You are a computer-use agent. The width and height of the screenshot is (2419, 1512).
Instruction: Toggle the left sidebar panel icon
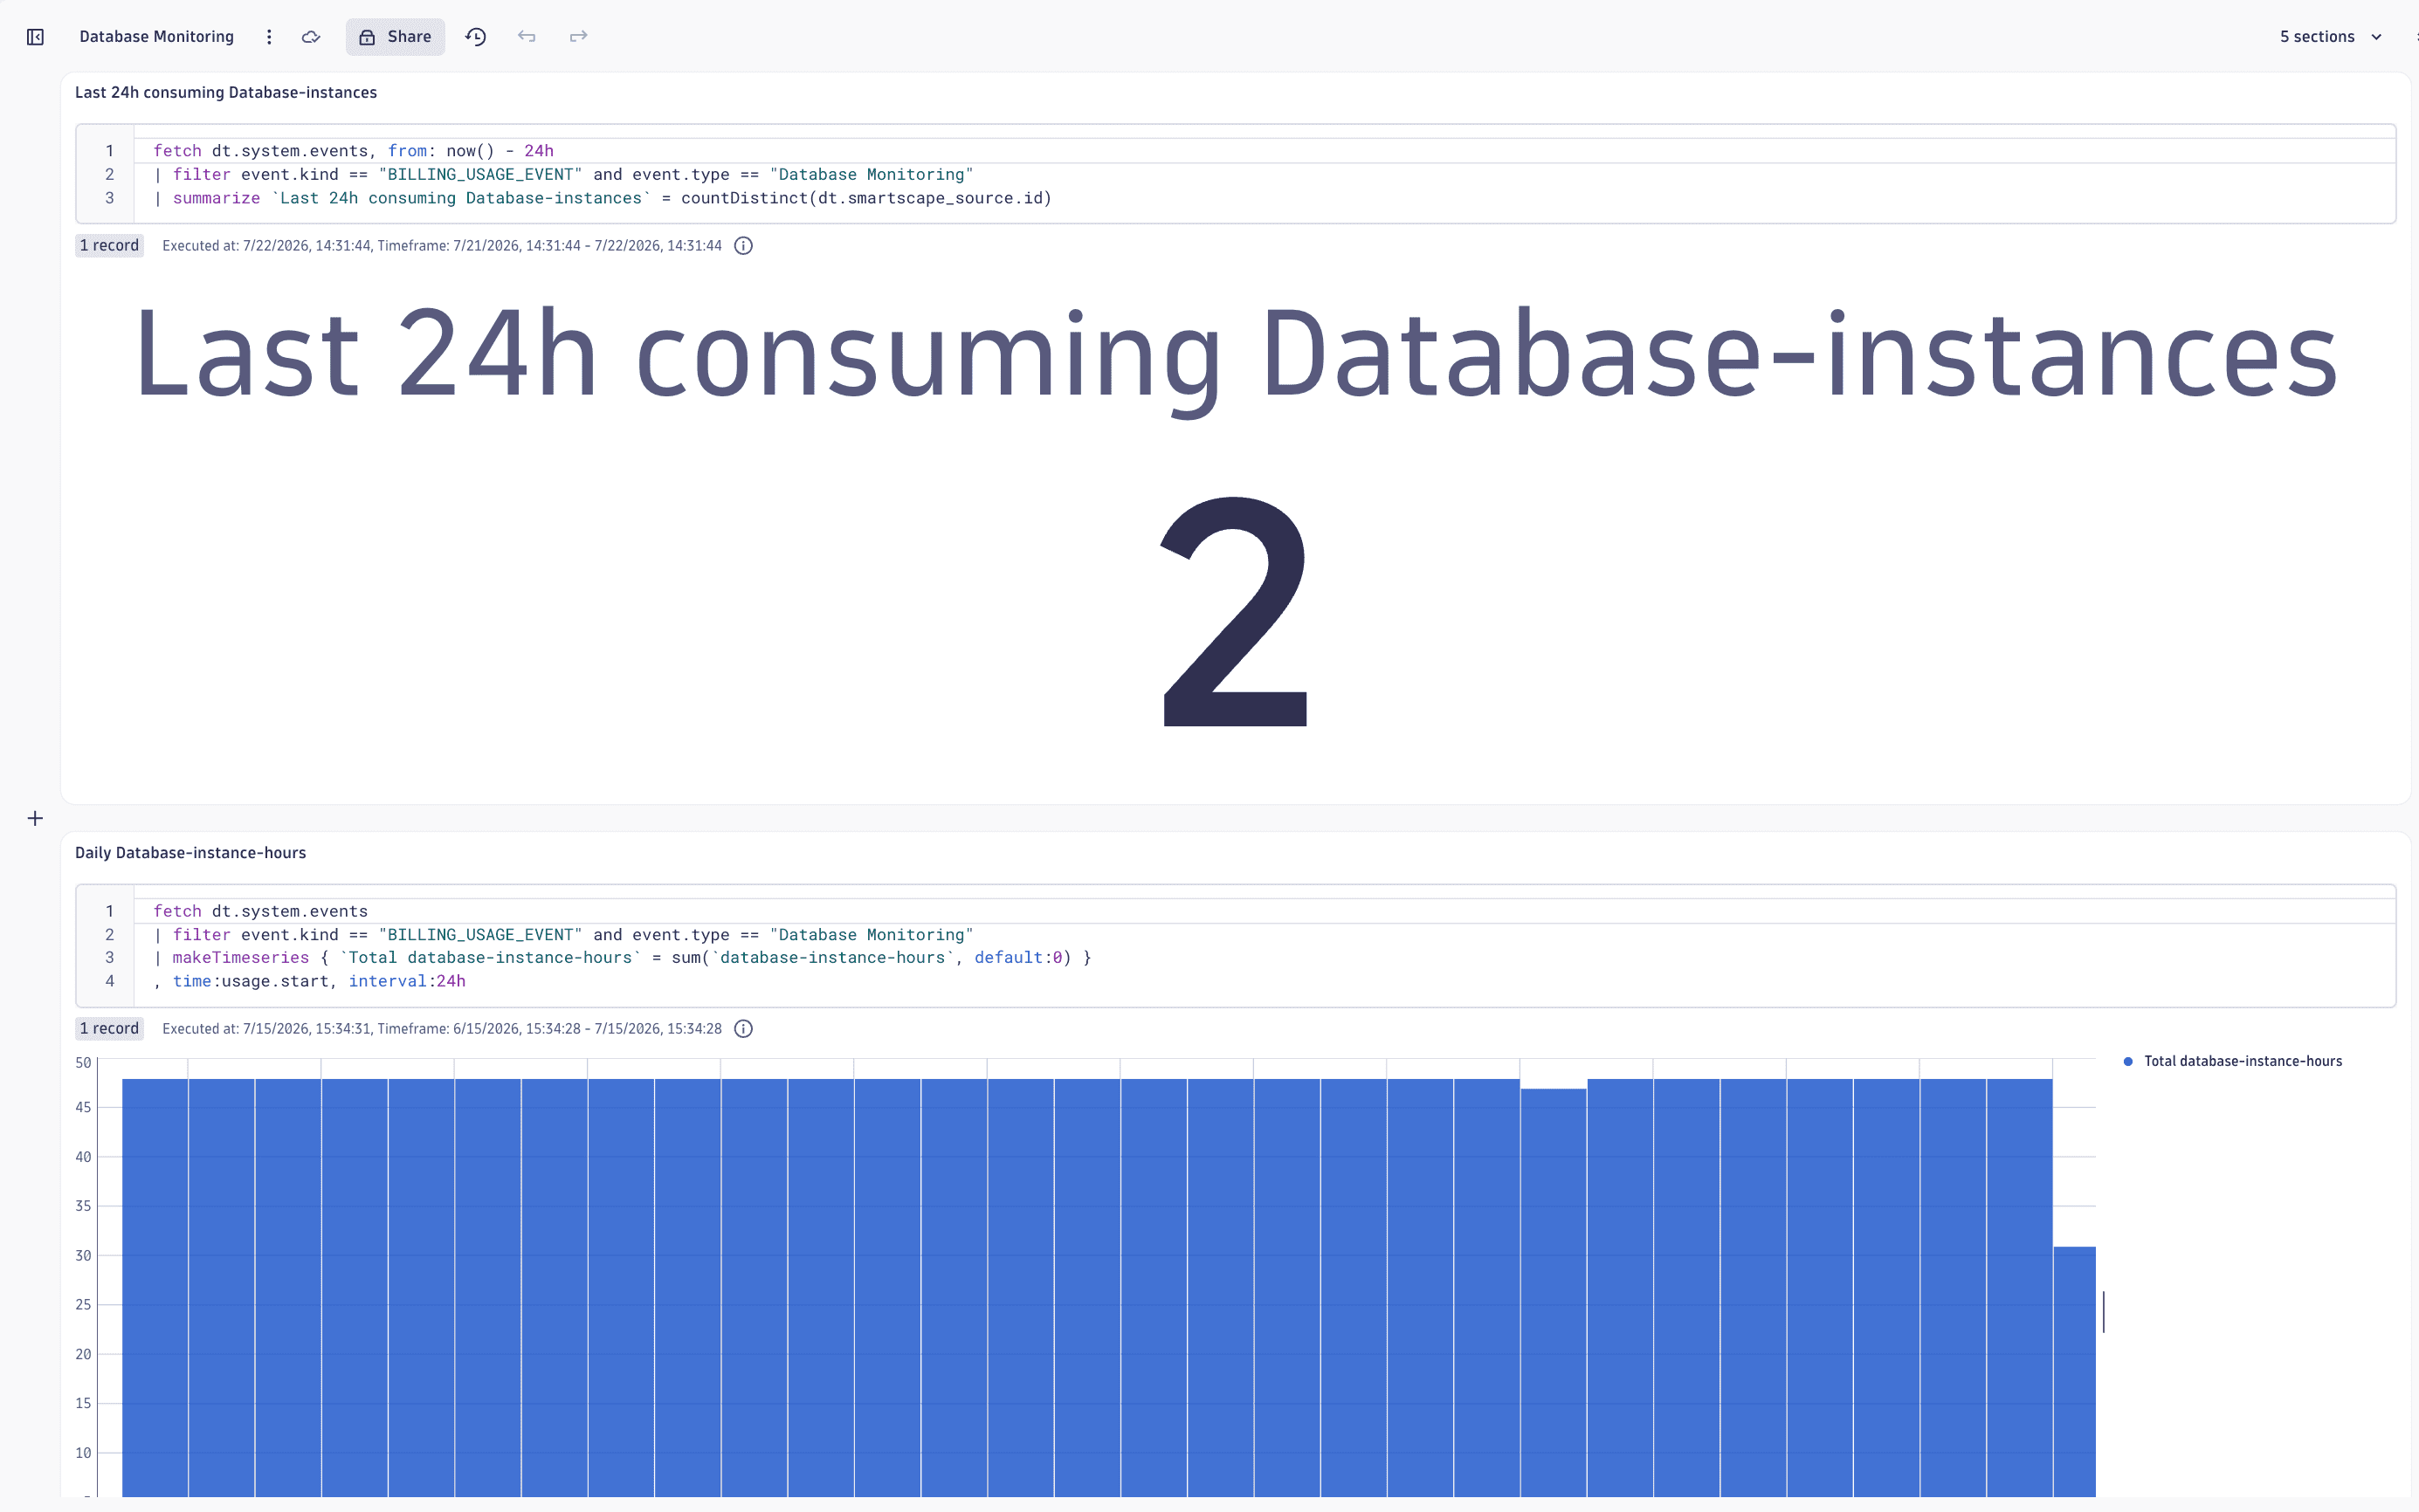[x=35, y=37]
